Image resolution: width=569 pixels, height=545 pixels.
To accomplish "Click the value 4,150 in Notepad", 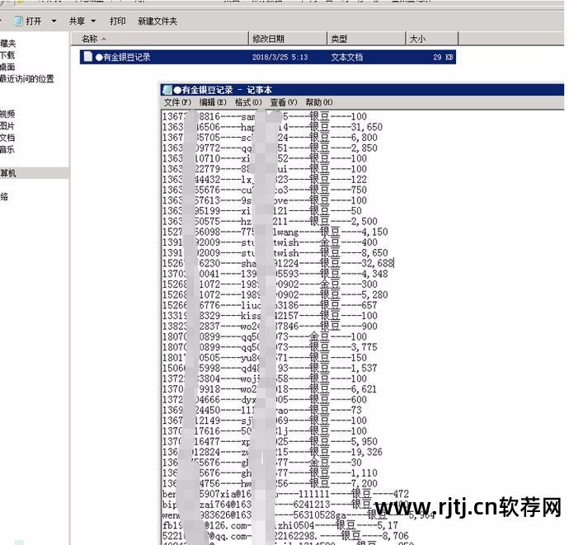I will (x=374, y=232).
